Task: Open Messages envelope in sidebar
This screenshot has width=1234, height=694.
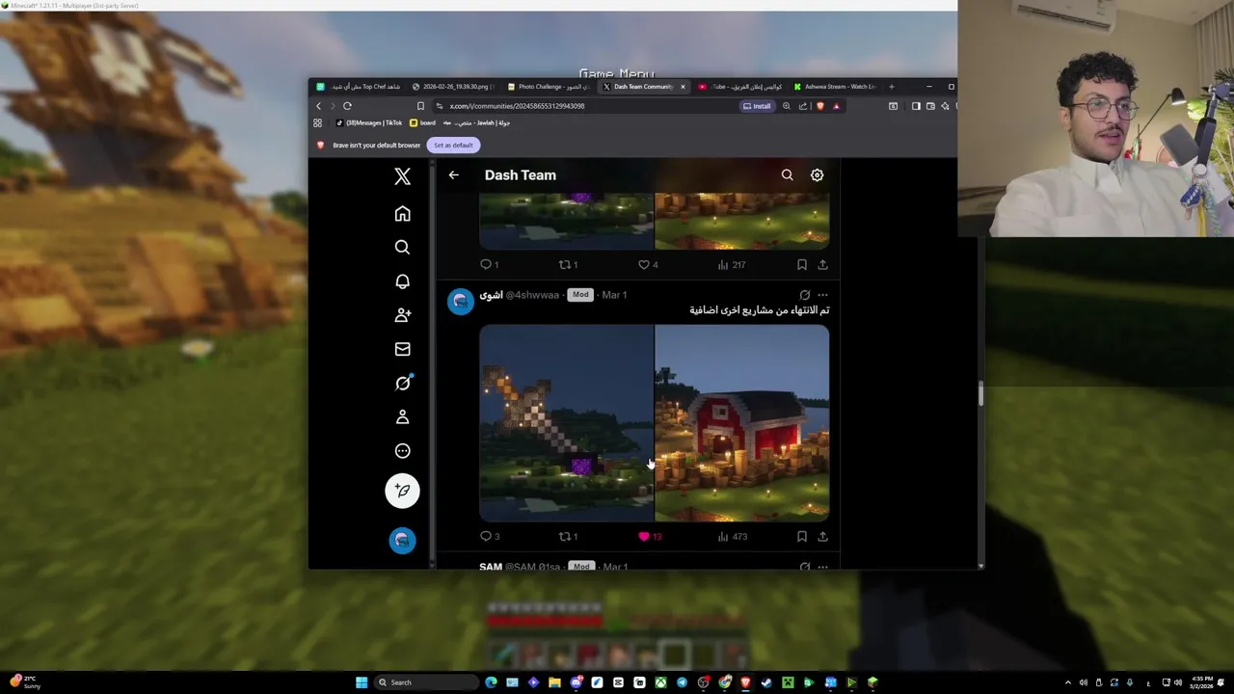Action: coord(402,349)
